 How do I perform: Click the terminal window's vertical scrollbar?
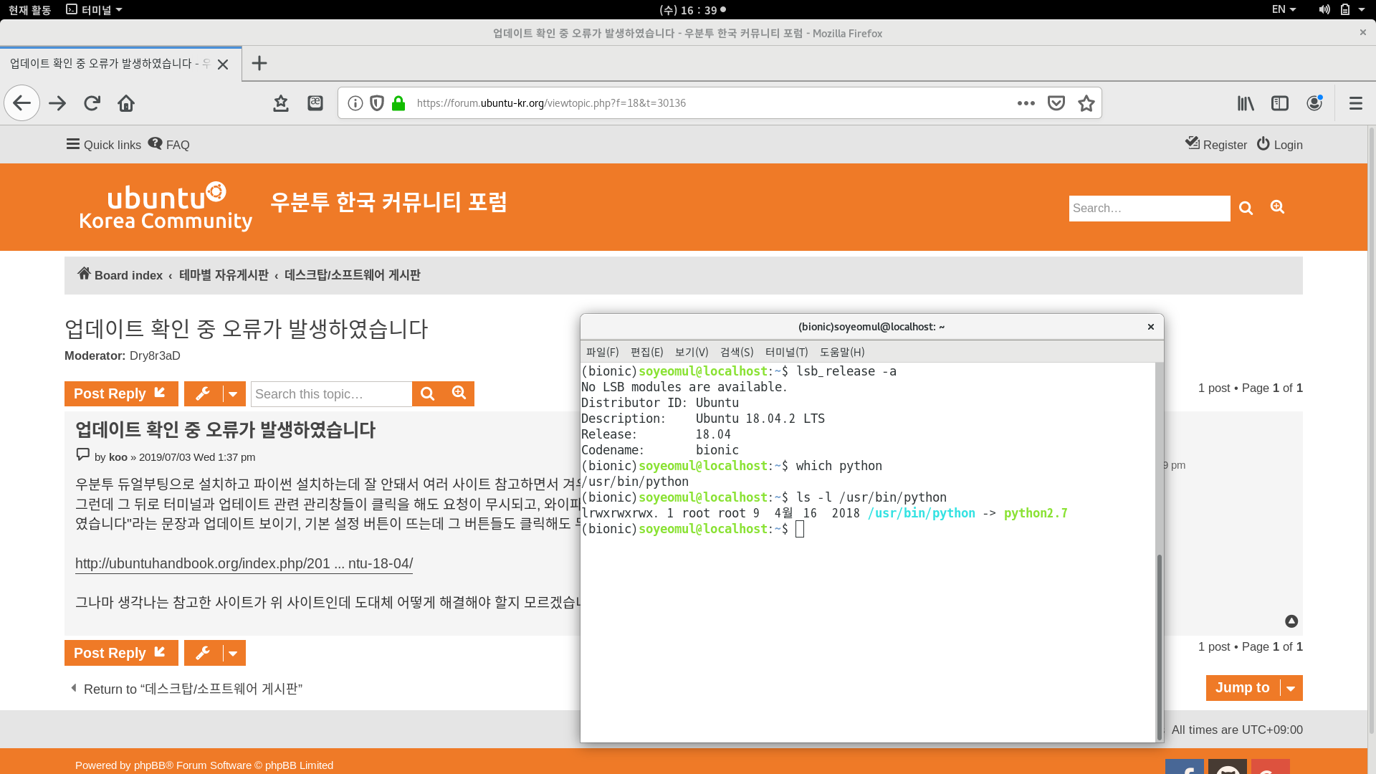point(1159,648)
